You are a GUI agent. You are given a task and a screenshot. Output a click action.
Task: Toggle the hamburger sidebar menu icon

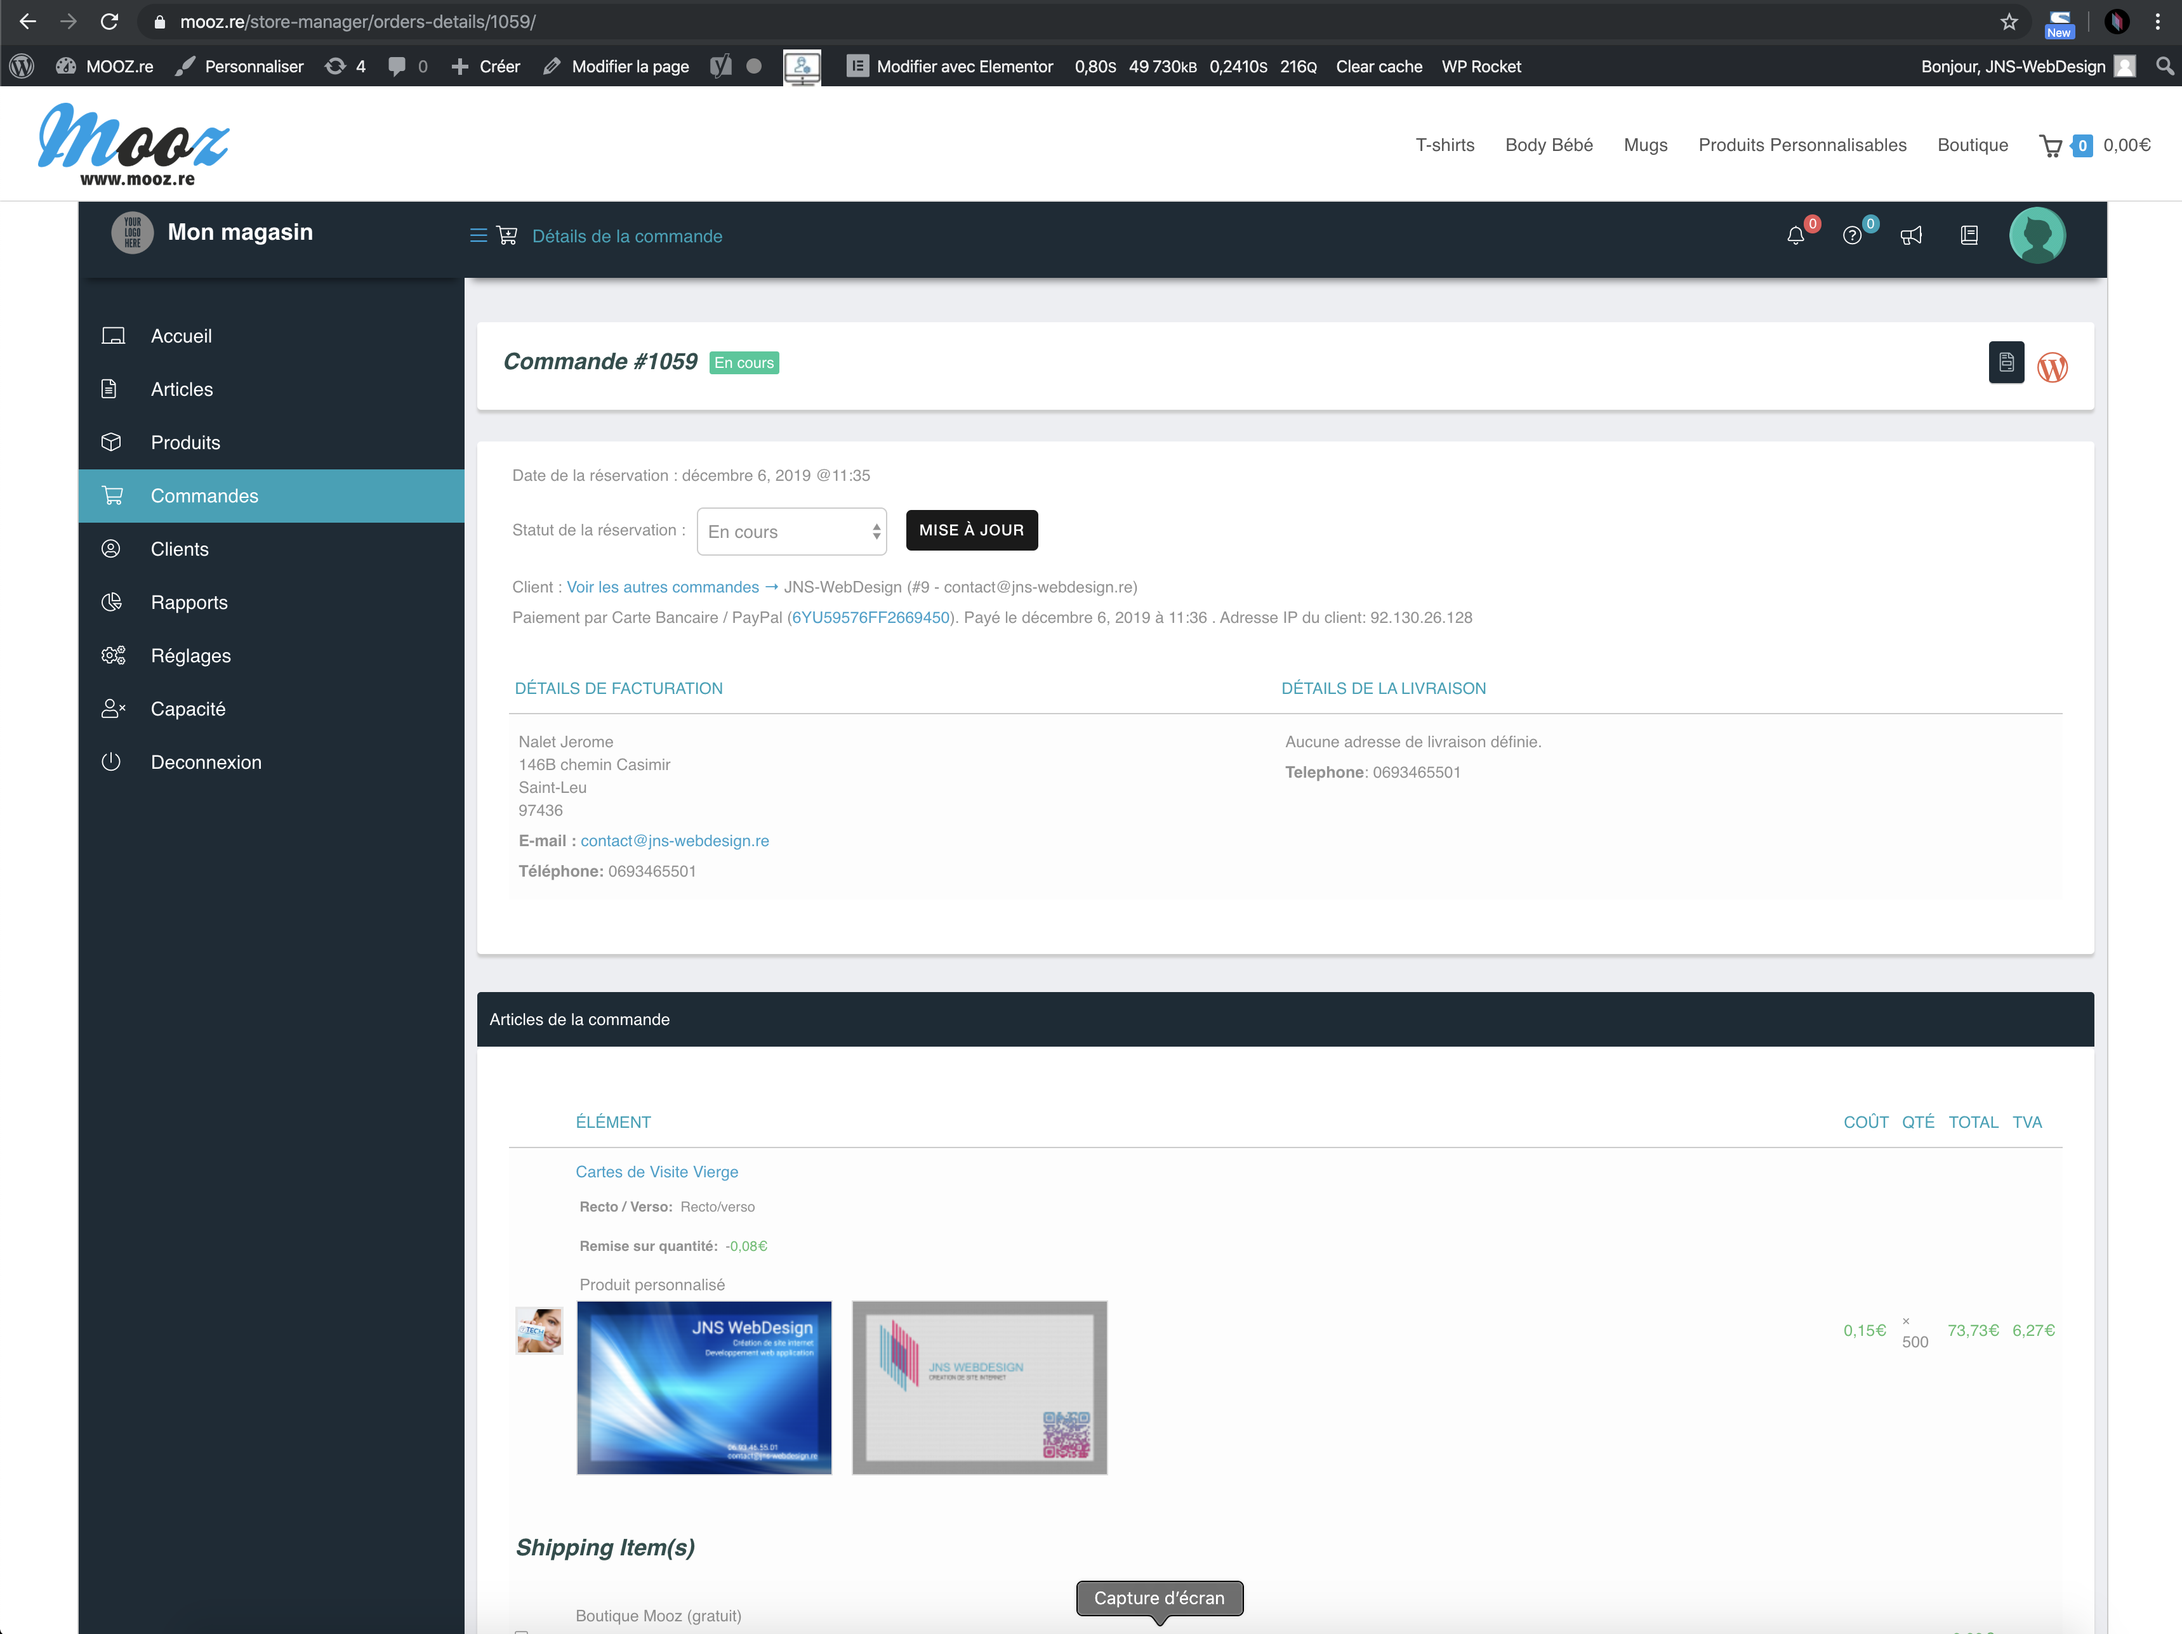(479, 236)
